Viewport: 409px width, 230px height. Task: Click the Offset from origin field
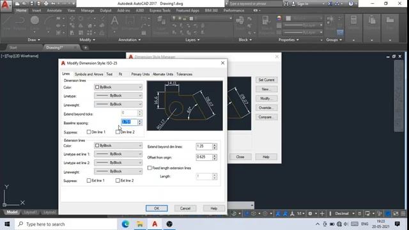204,157
